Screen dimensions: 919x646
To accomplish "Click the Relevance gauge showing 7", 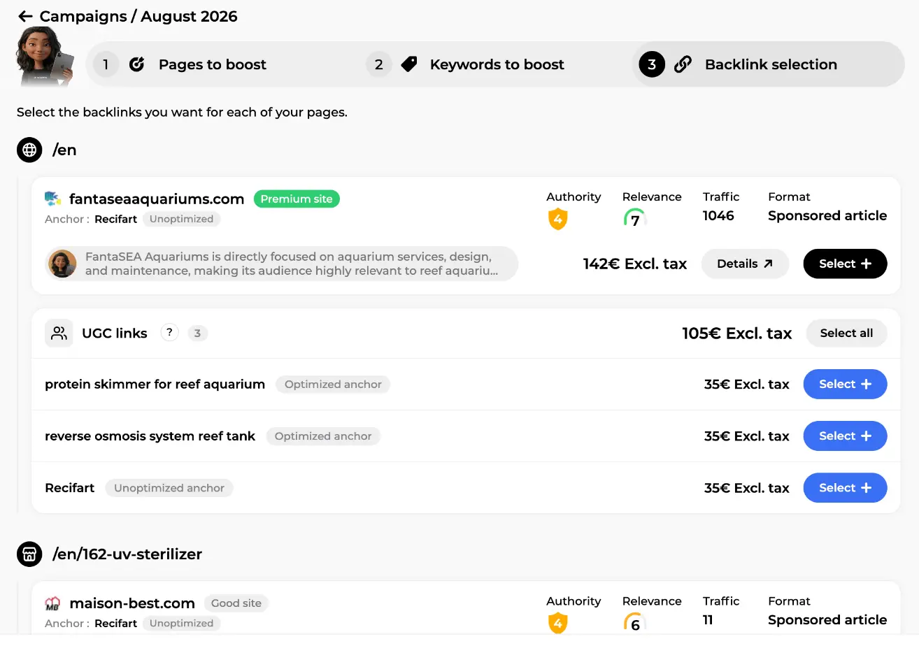I will [x=634, y=219].
